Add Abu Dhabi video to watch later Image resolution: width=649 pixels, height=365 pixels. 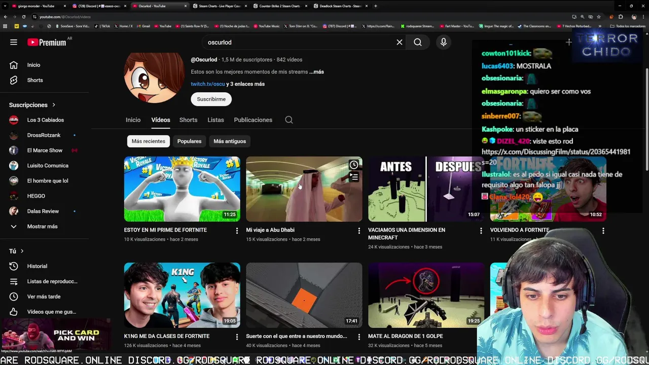[354, 165]
